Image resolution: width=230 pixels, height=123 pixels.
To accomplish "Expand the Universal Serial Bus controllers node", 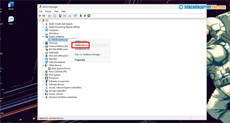I will pyautogui.click(x=43, y=97).
